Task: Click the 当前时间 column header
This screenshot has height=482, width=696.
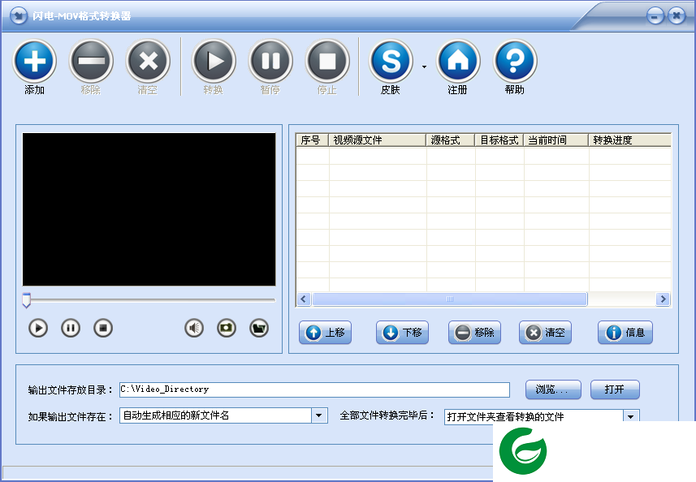Action: click(556, 140)
